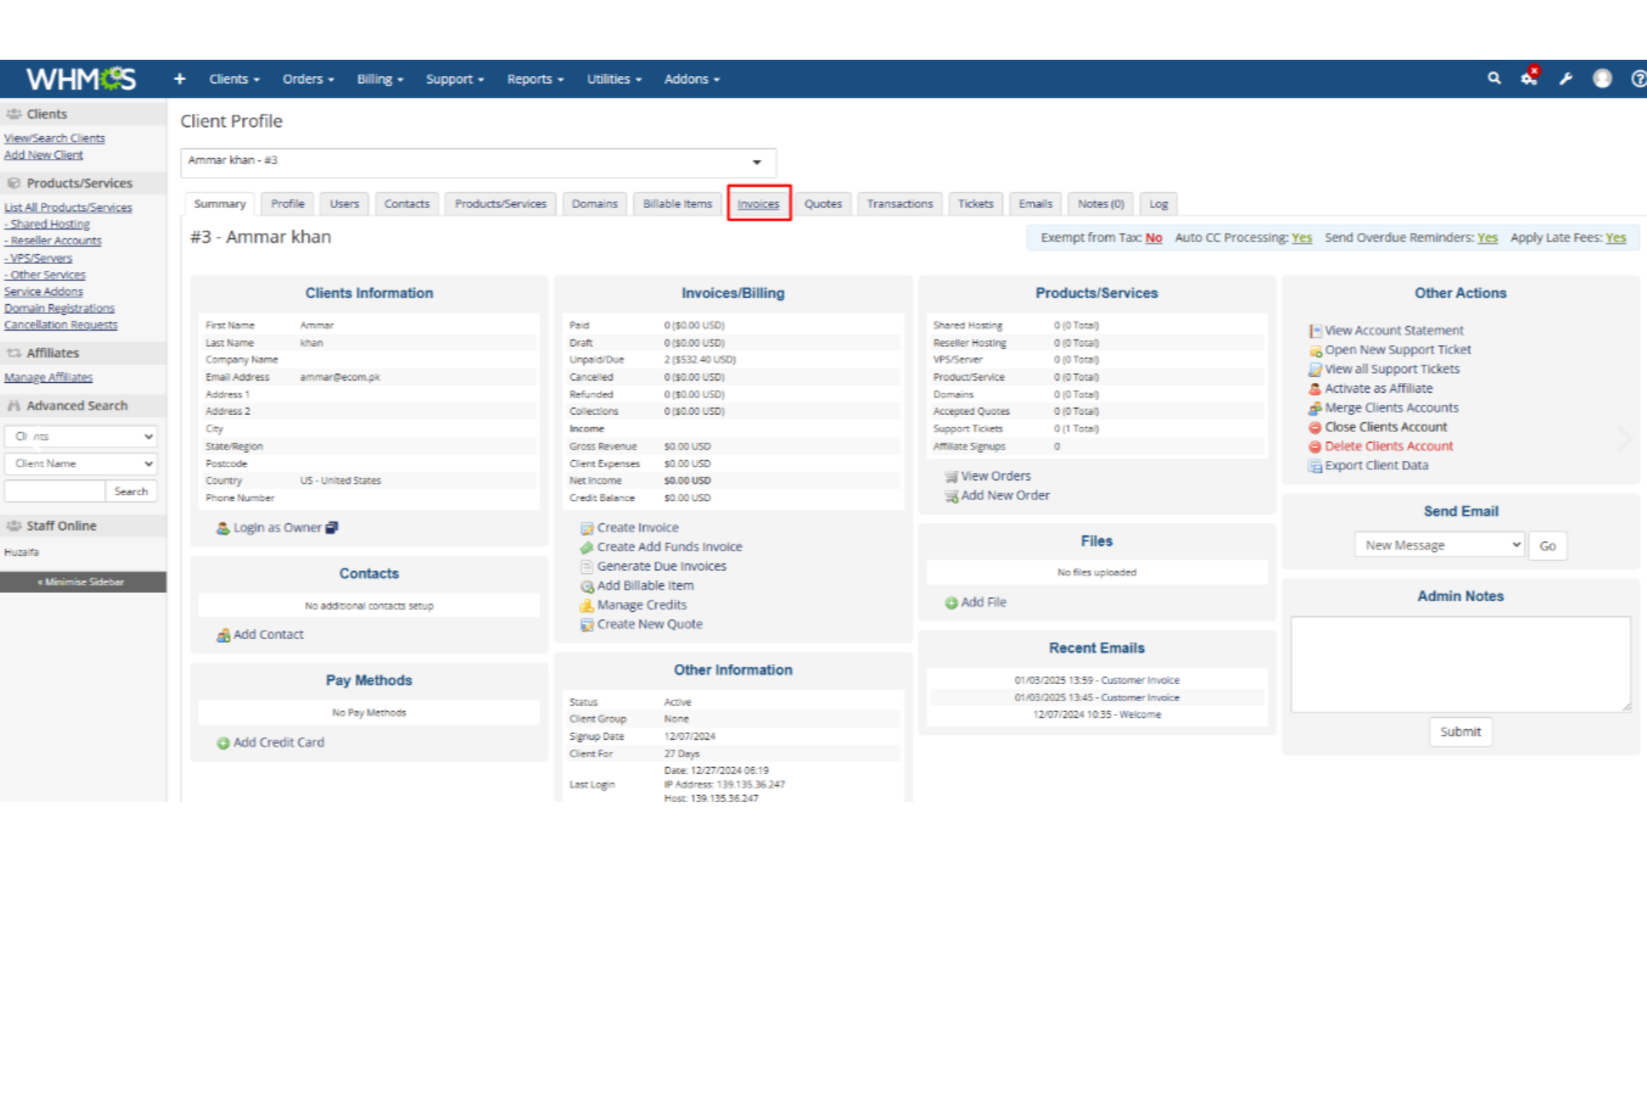Click the Delete Clients Account red icon

click(1314, 447)
